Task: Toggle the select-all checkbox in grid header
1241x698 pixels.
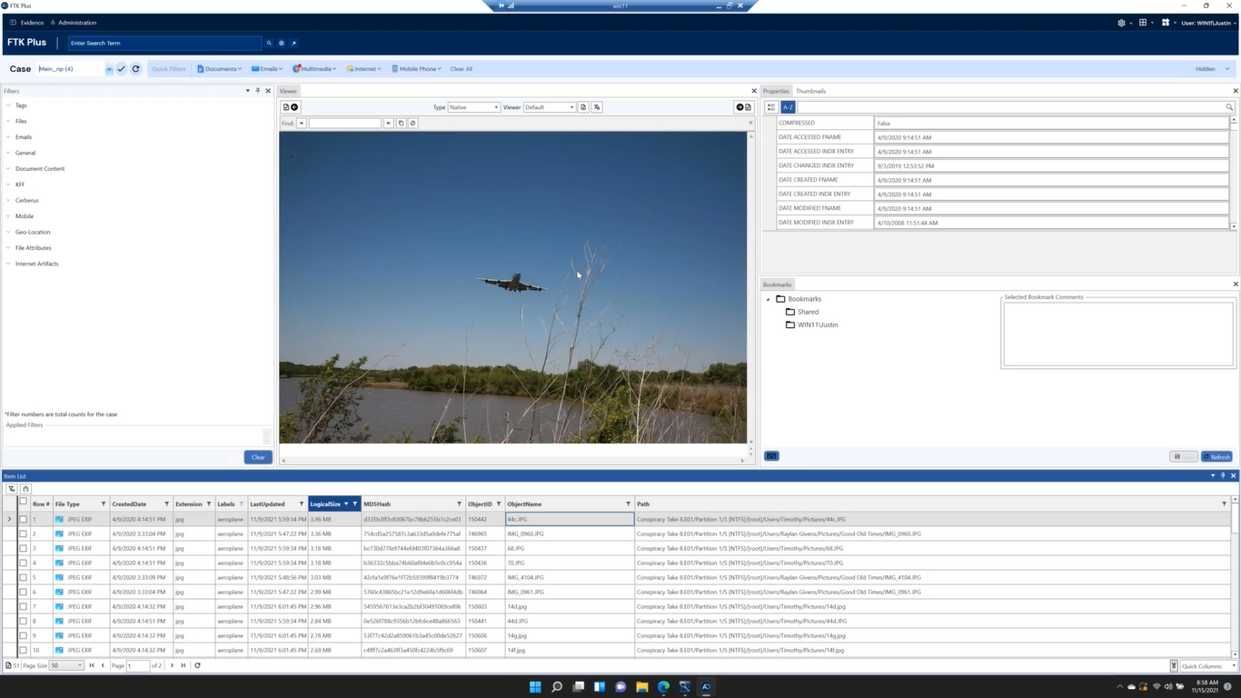Action: tap(23, 503)
